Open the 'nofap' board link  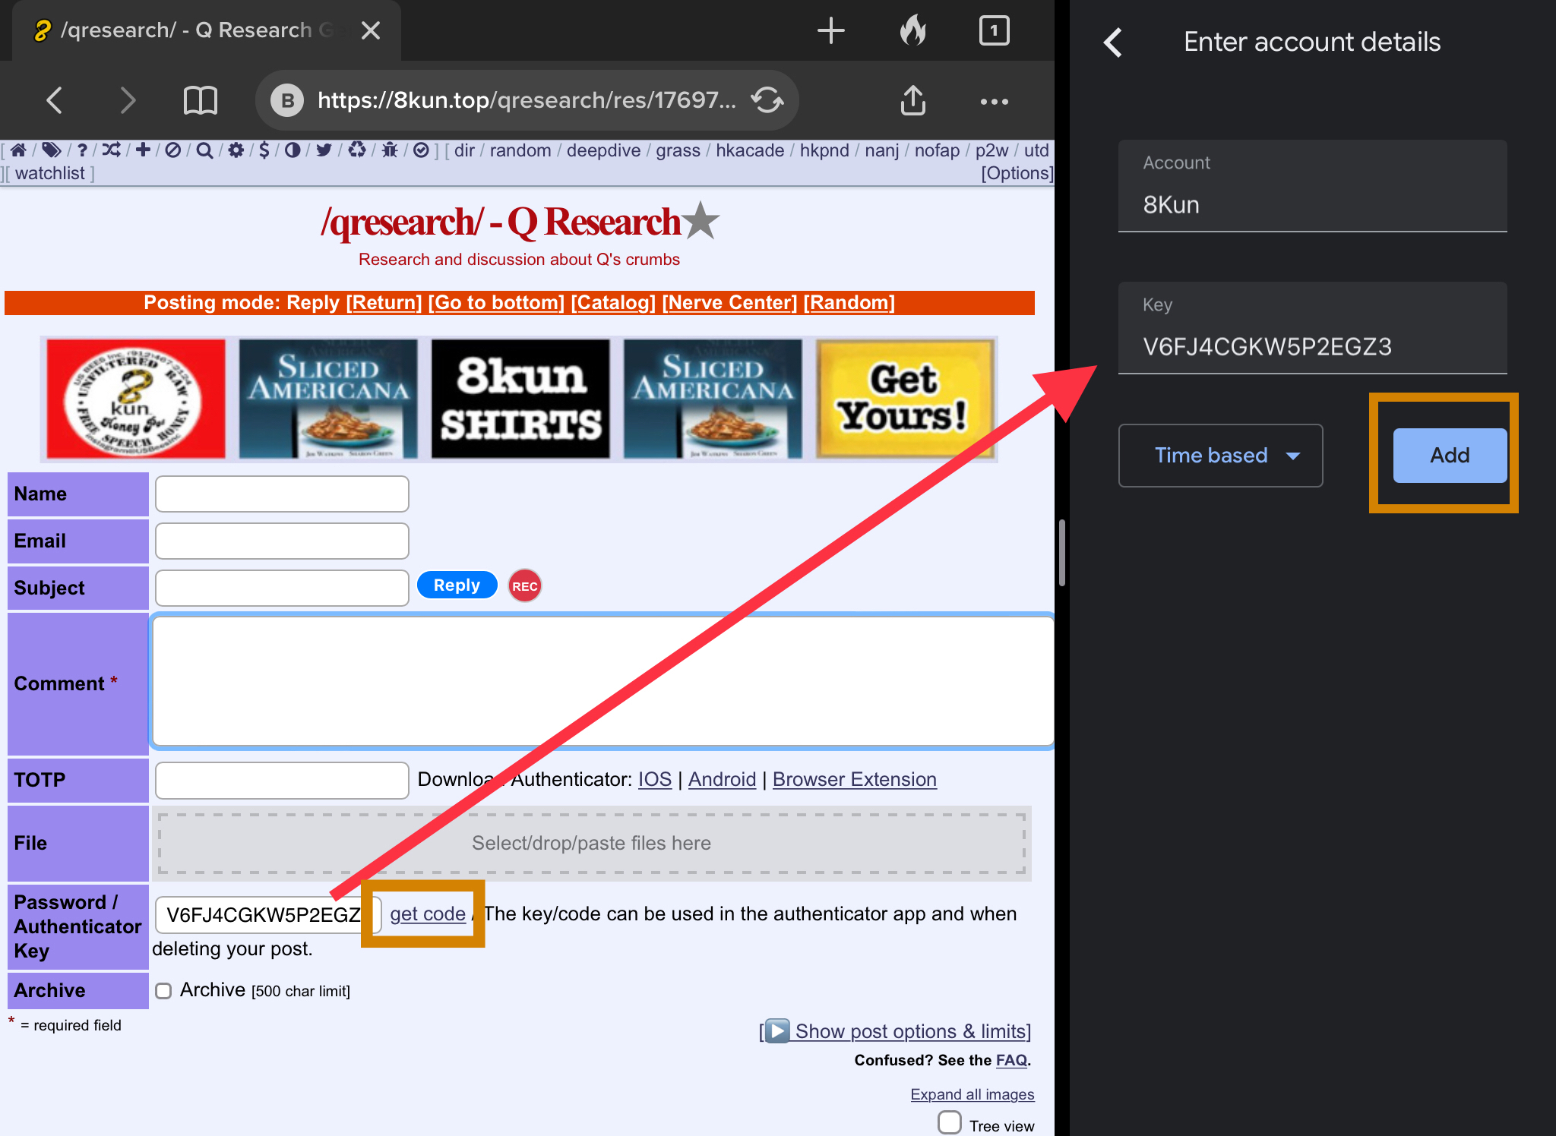point(937,150)
